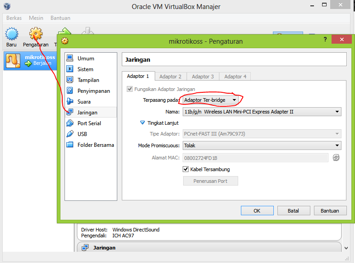Click the Batal button
The image size is (355, 263).
tap(294, 211)
